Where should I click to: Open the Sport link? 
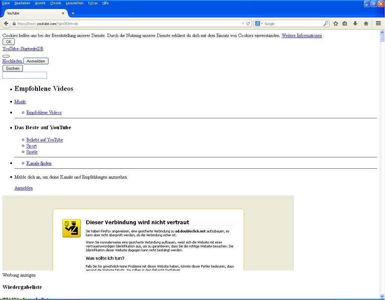coord(32,146)
